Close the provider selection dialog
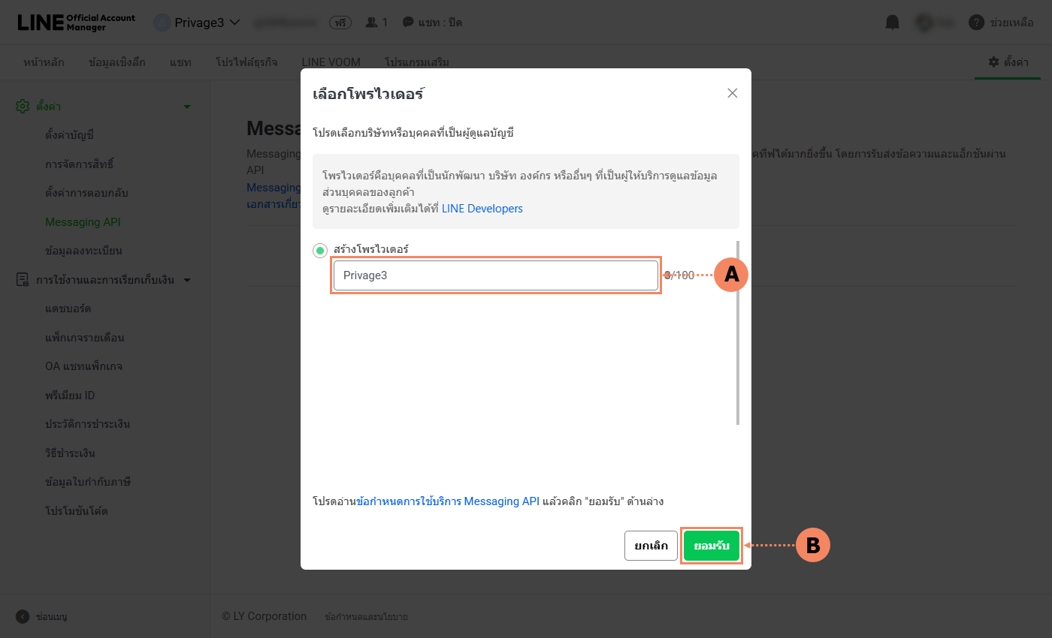 click(x=733, y=93)
